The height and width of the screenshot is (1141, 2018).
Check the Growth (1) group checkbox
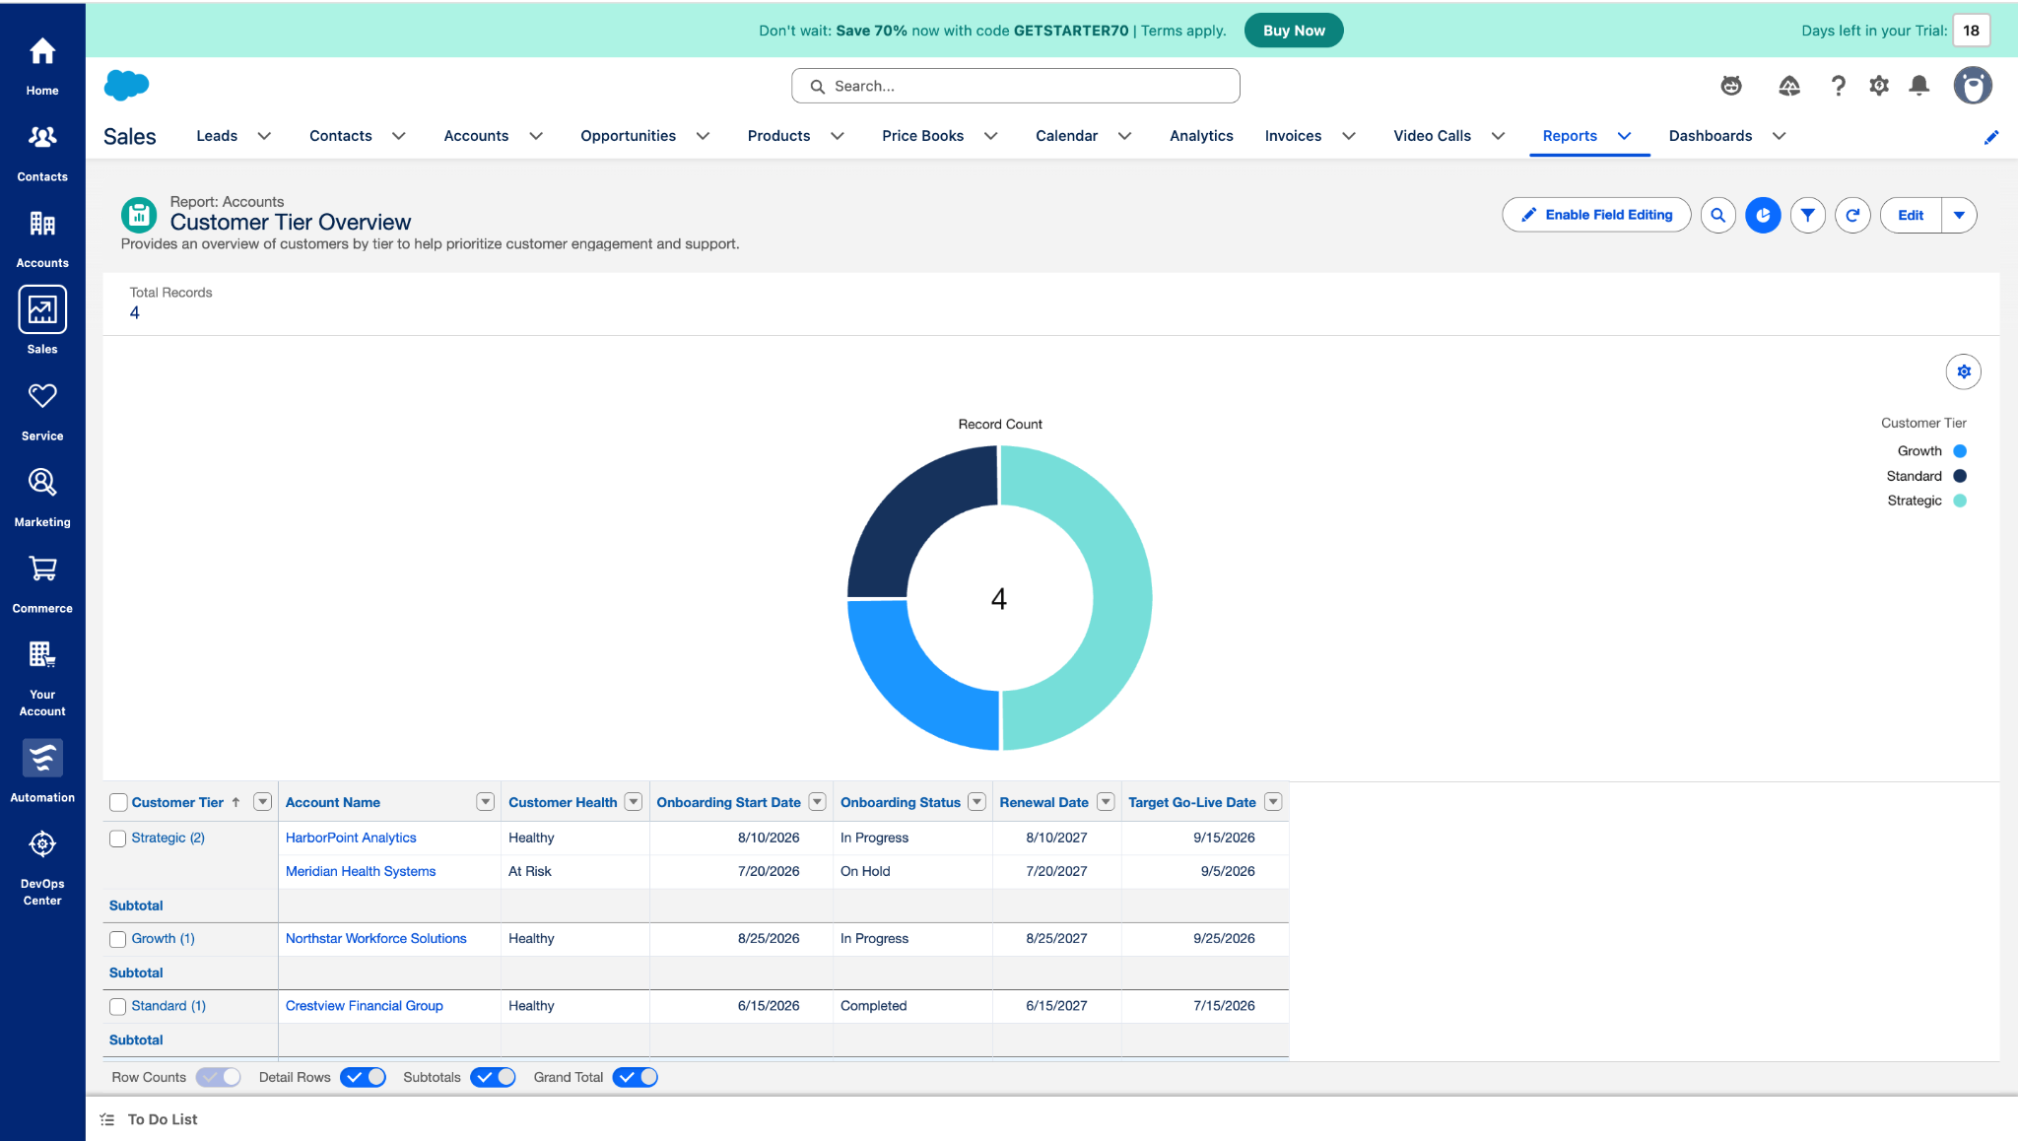[x=118, y=939]
